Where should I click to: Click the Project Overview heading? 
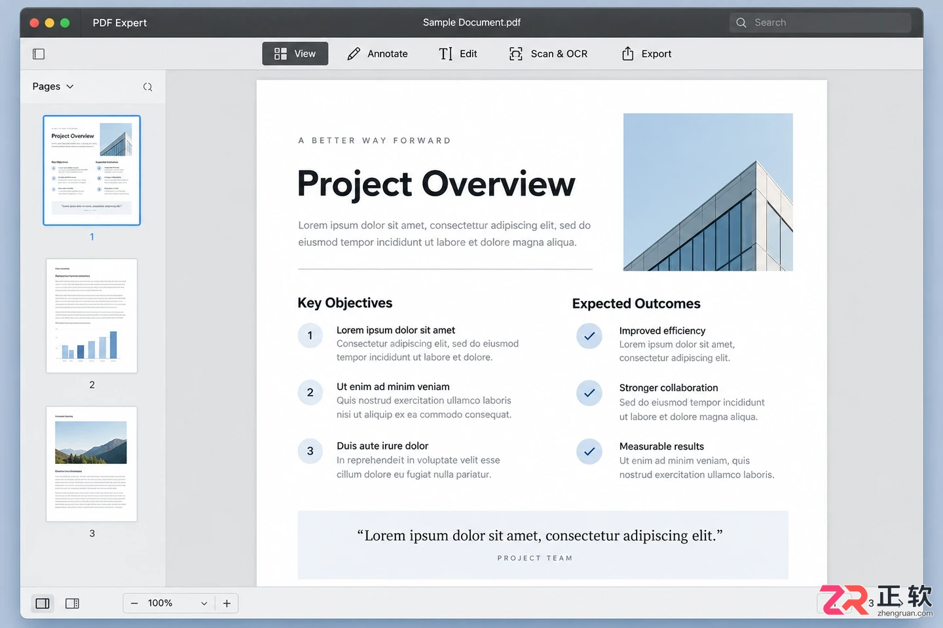(436, 184)
